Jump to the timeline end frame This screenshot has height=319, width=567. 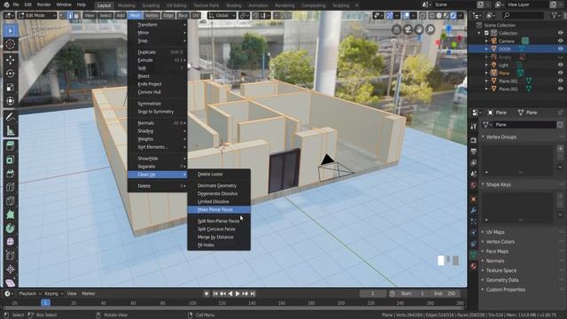(252, 293)
